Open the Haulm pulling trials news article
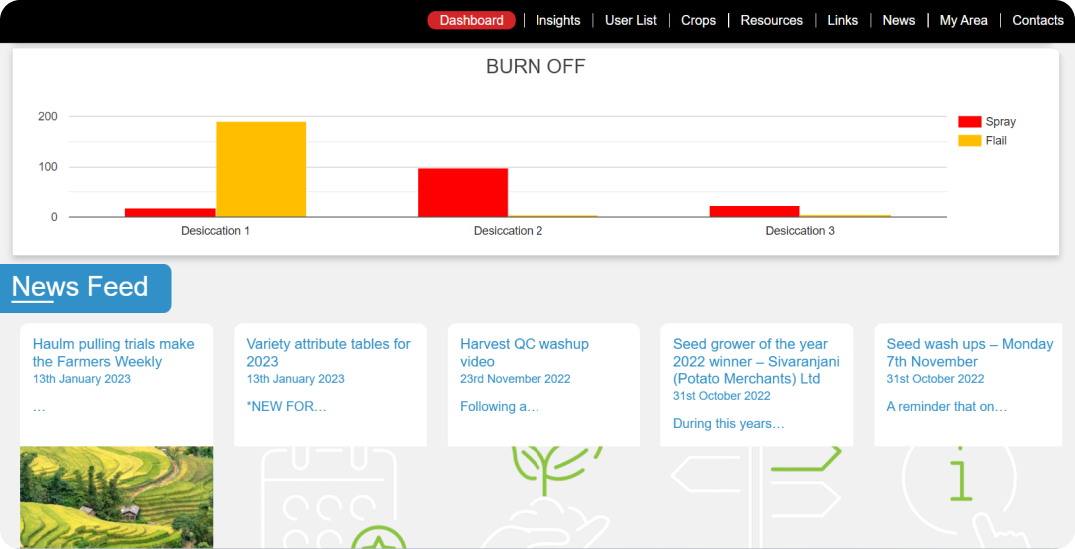 tap(113, 353)
